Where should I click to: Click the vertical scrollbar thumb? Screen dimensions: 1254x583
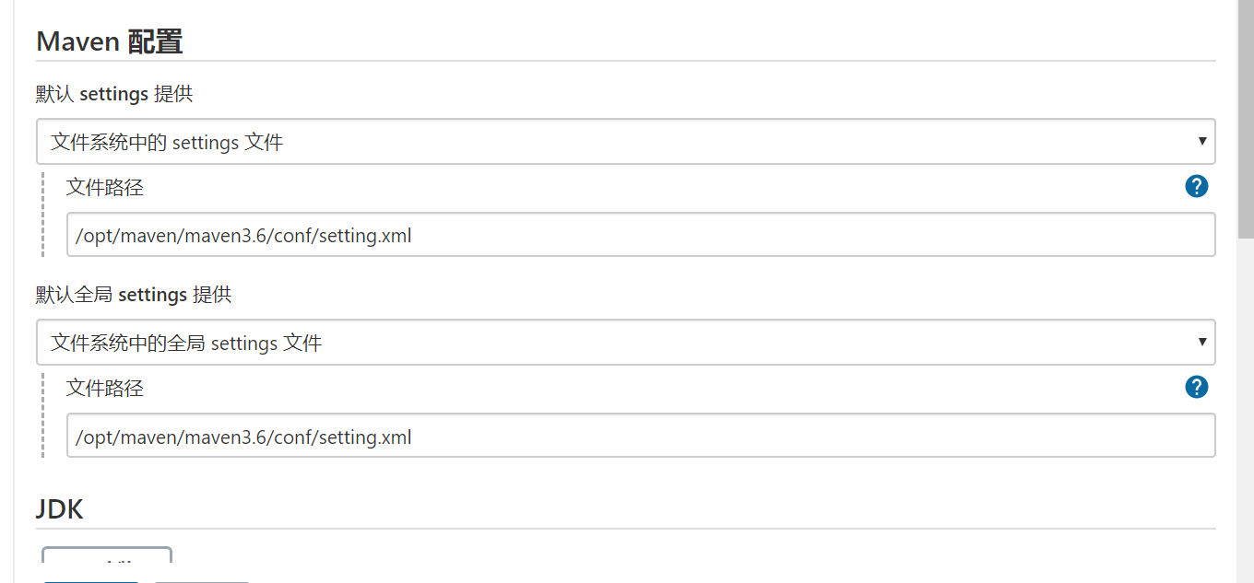1246,120
